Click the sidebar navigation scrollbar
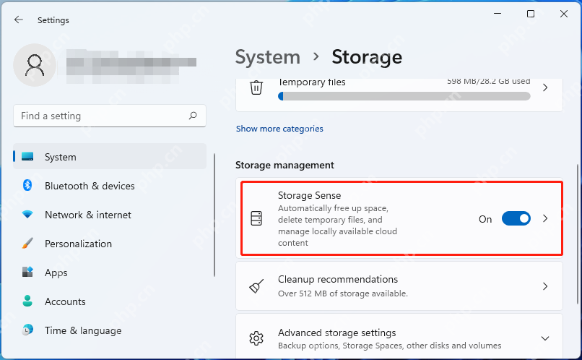582x360 pixels. click(x=214, y=215)
